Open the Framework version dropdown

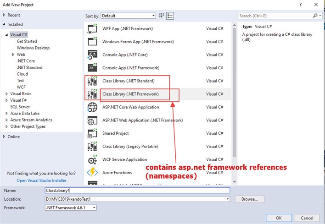point(94,208)
